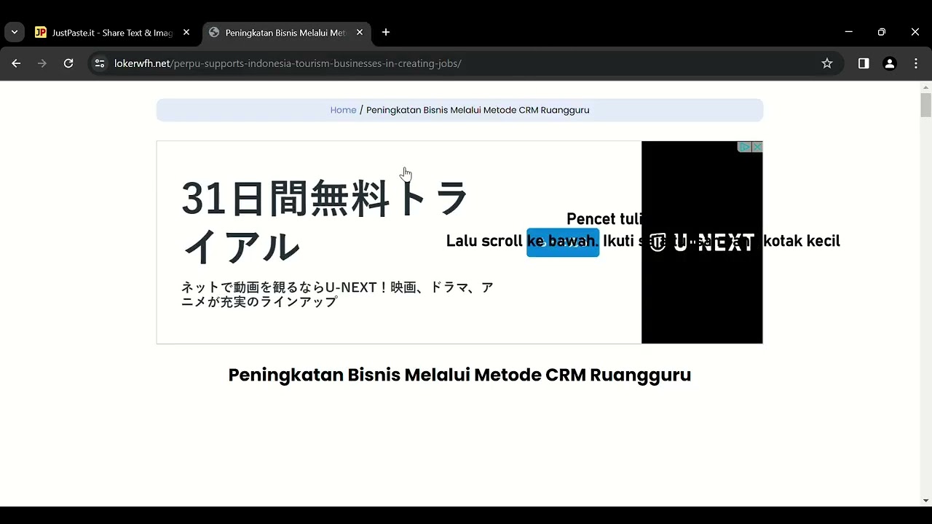
Task: Open the Chrome profile icon
Action: click(890, 63)
